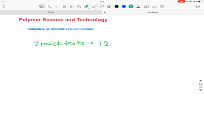Select the eraser tool
The image size is (204, 115).
[102, 6]
